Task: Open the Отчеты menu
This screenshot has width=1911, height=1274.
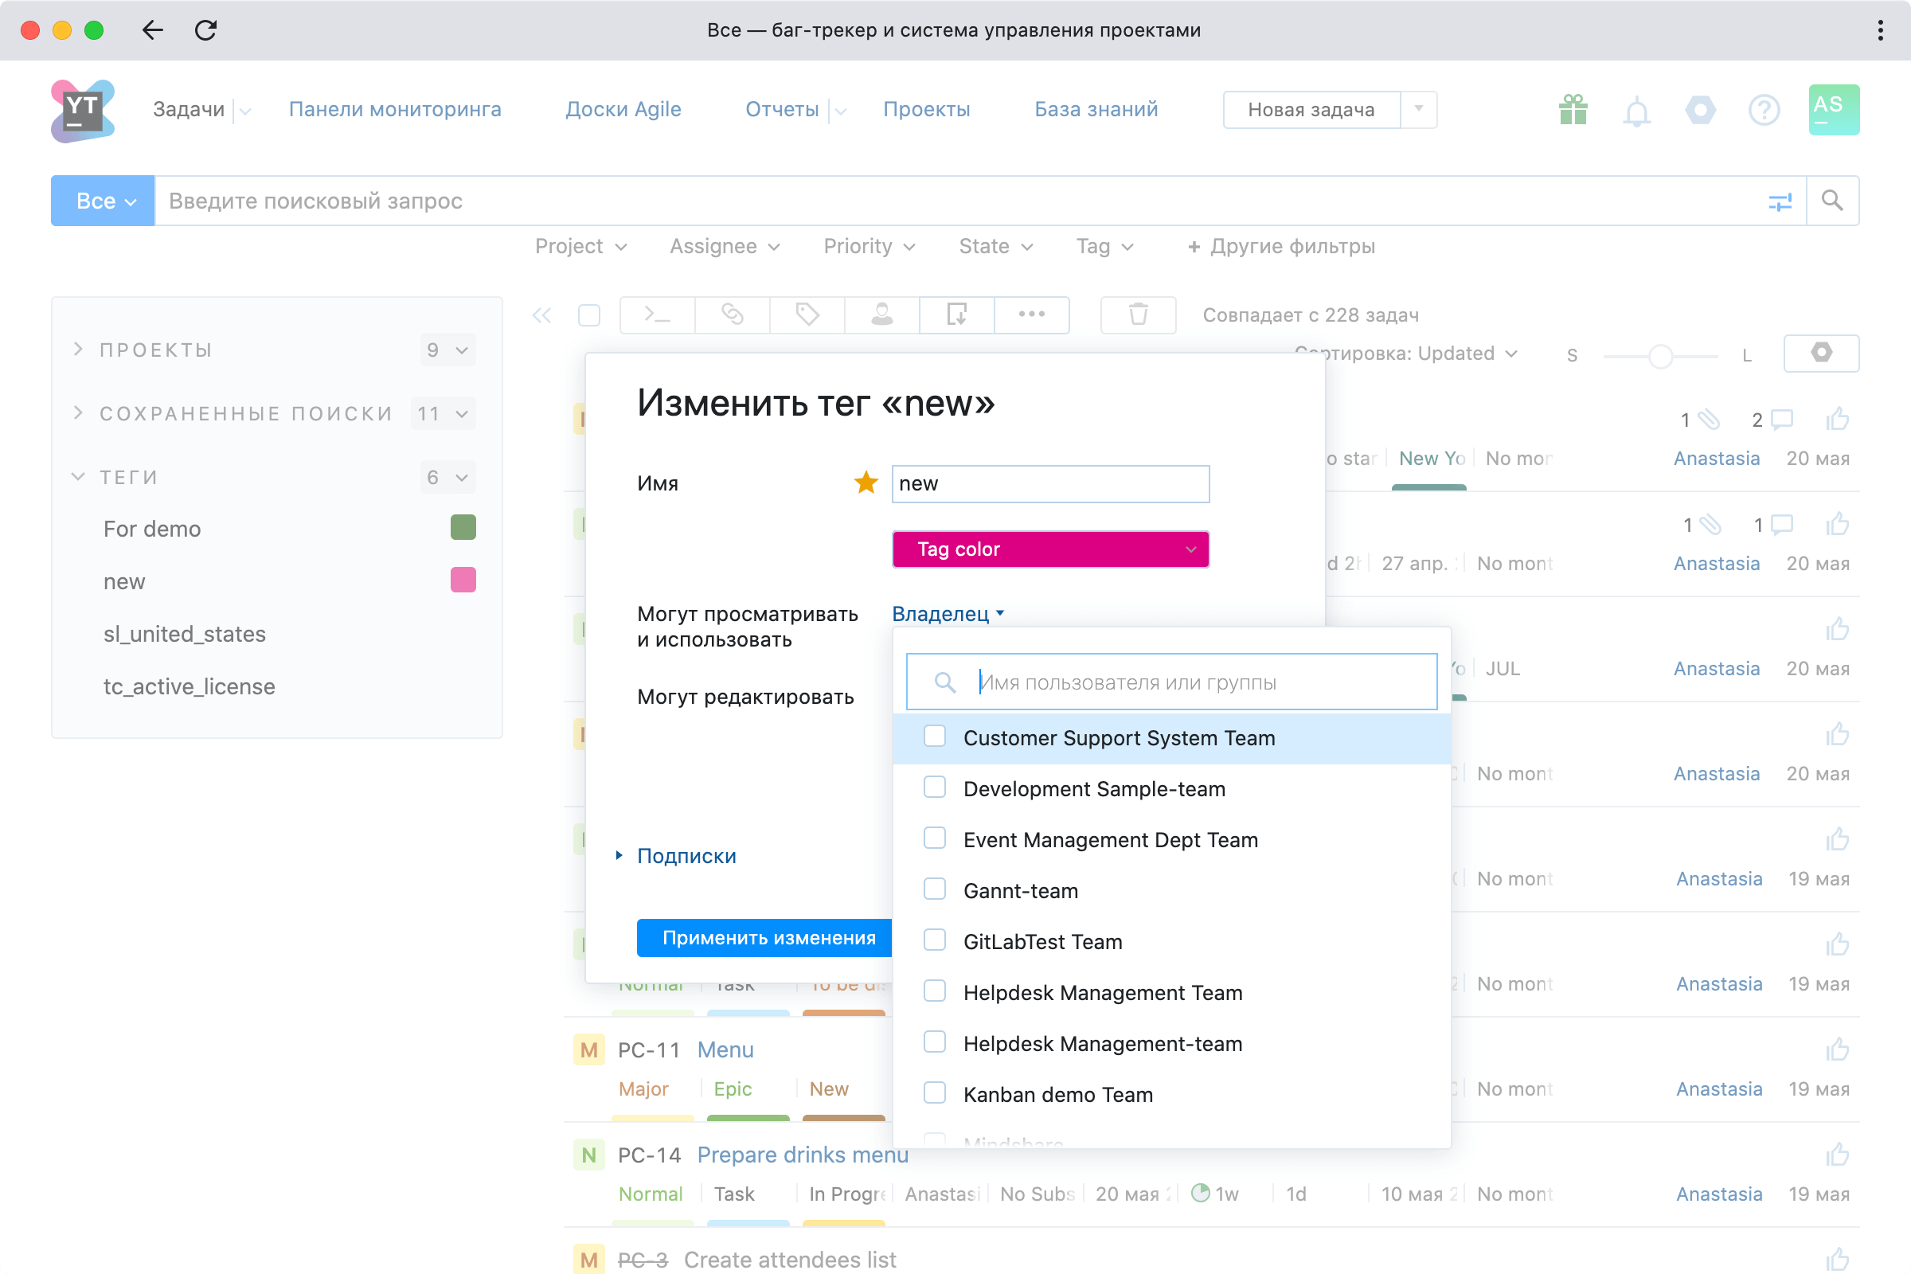Action: [x=782, y=110]
